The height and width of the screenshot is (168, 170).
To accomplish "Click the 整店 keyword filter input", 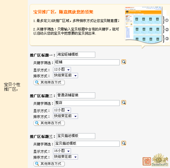I will pyautogui.click(x=87, y=103).
